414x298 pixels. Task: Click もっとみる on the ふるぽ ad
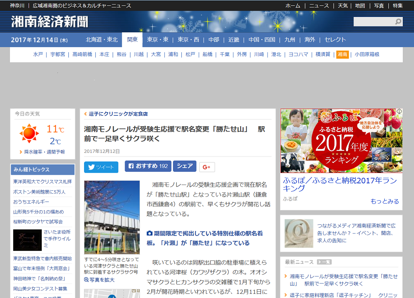point(385,202)
